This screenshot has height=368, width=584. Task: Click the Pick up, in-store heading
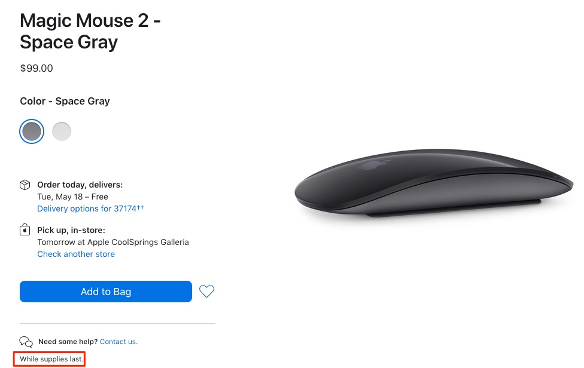pos(71,230)
